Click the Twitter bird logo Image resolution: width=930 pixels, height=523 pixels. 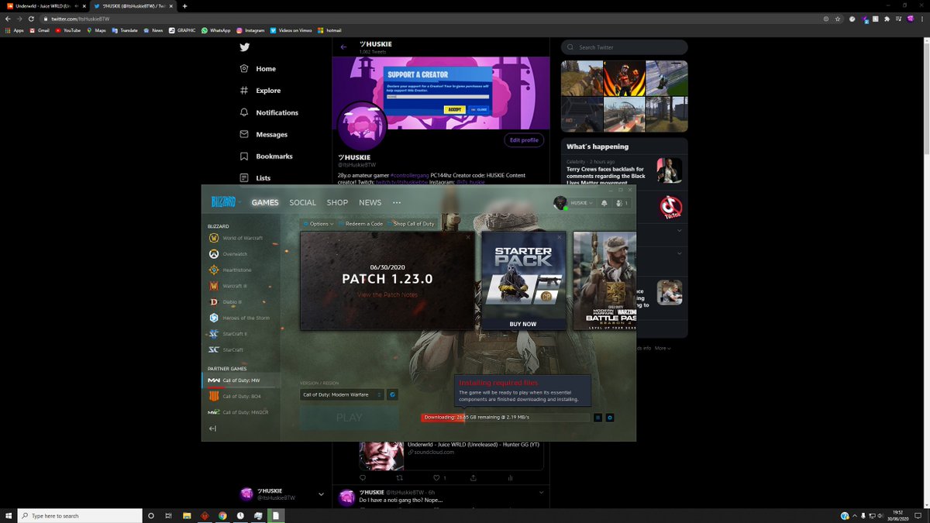(x=245, y=47)
